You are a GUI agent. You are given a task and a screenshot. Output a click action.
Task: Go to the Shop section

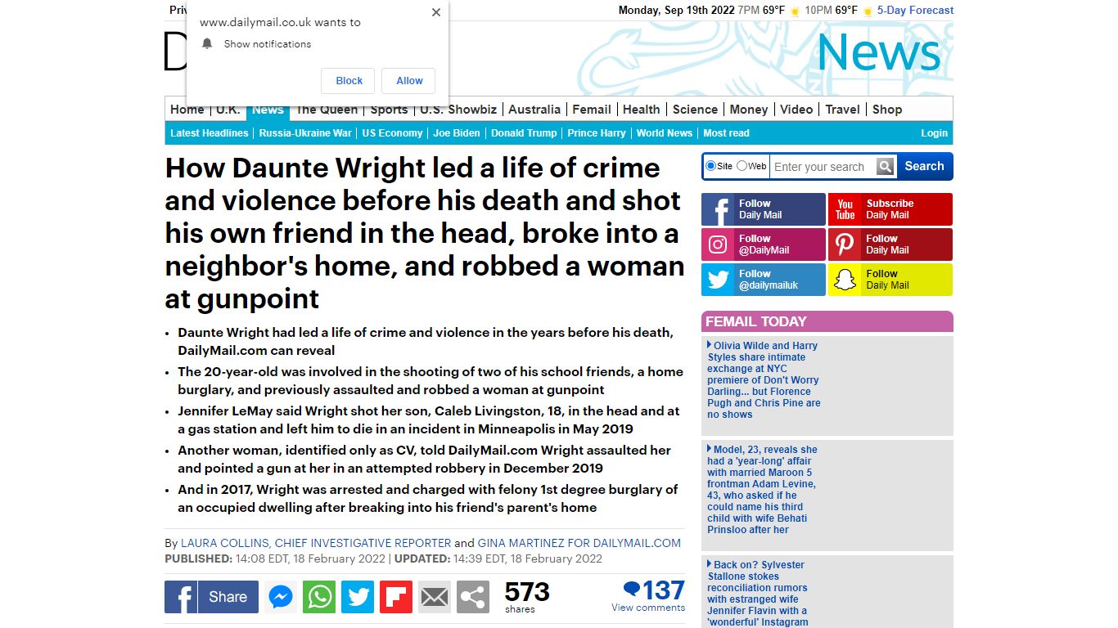[x=887, y=110]
